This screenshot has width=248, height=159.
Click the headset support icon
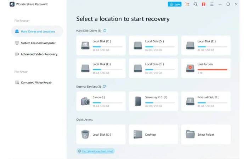pos(195,4)
